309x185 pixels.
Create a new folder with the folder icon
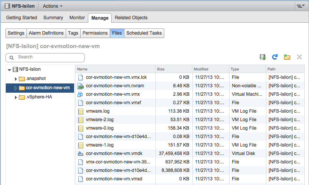coord(287,57)
